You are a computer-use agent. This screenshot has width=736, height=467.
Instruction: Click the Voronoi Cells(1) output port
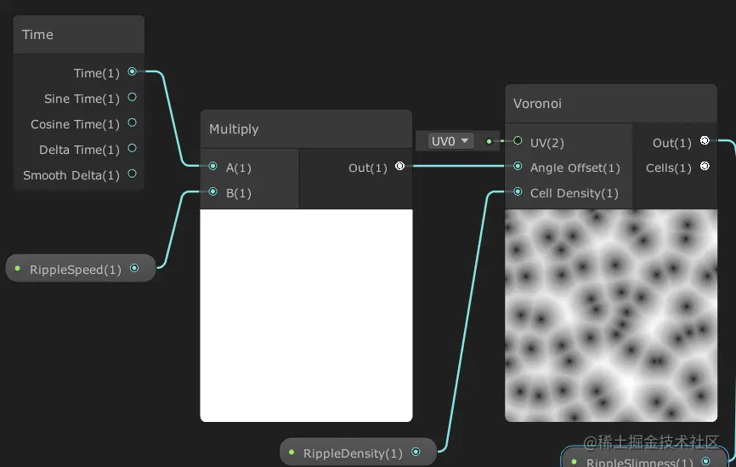tap(705, 166)
